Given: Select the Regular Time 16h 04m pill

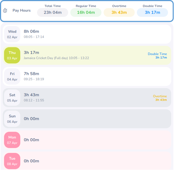Looking at the screenshot, I should point(86,12).
